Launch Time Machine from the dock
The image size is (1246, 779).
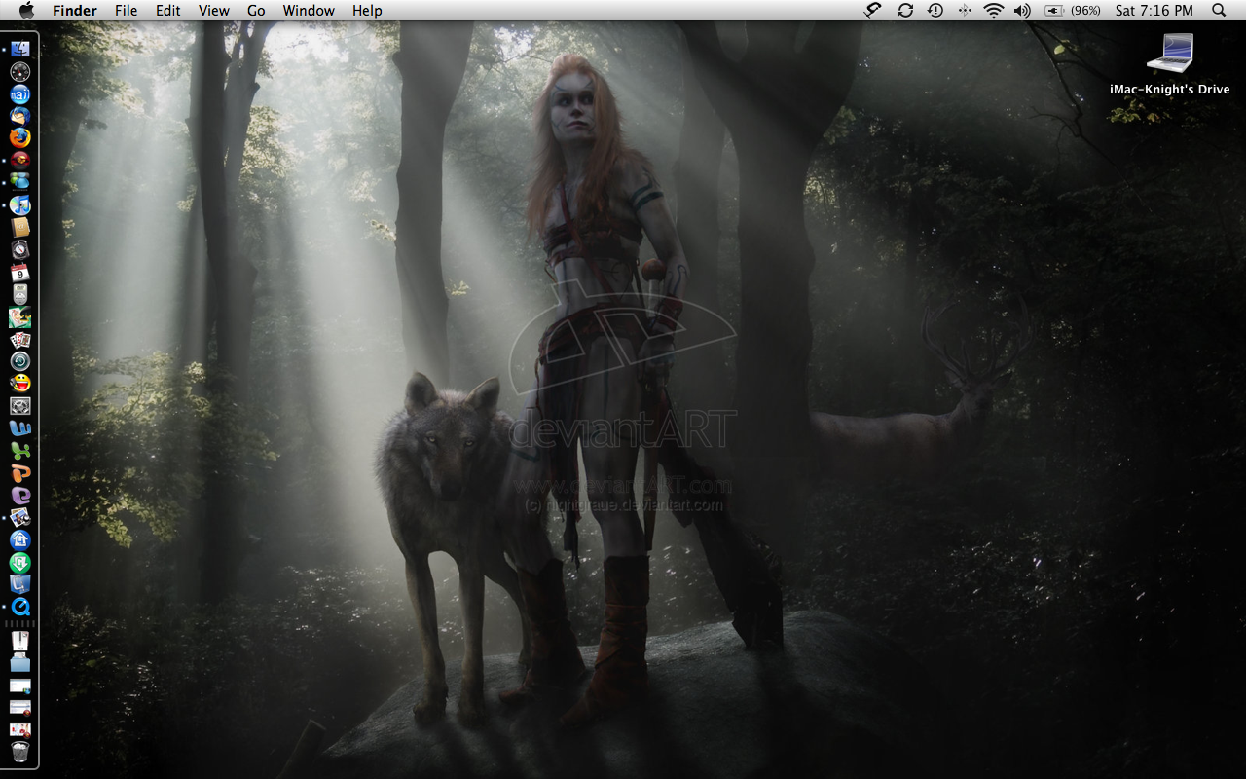[20, 361]
